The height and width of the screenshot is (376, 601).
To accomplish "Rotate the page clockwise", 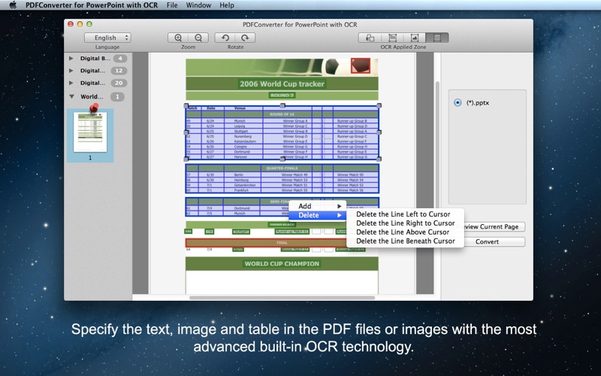I will click(246, 38).
